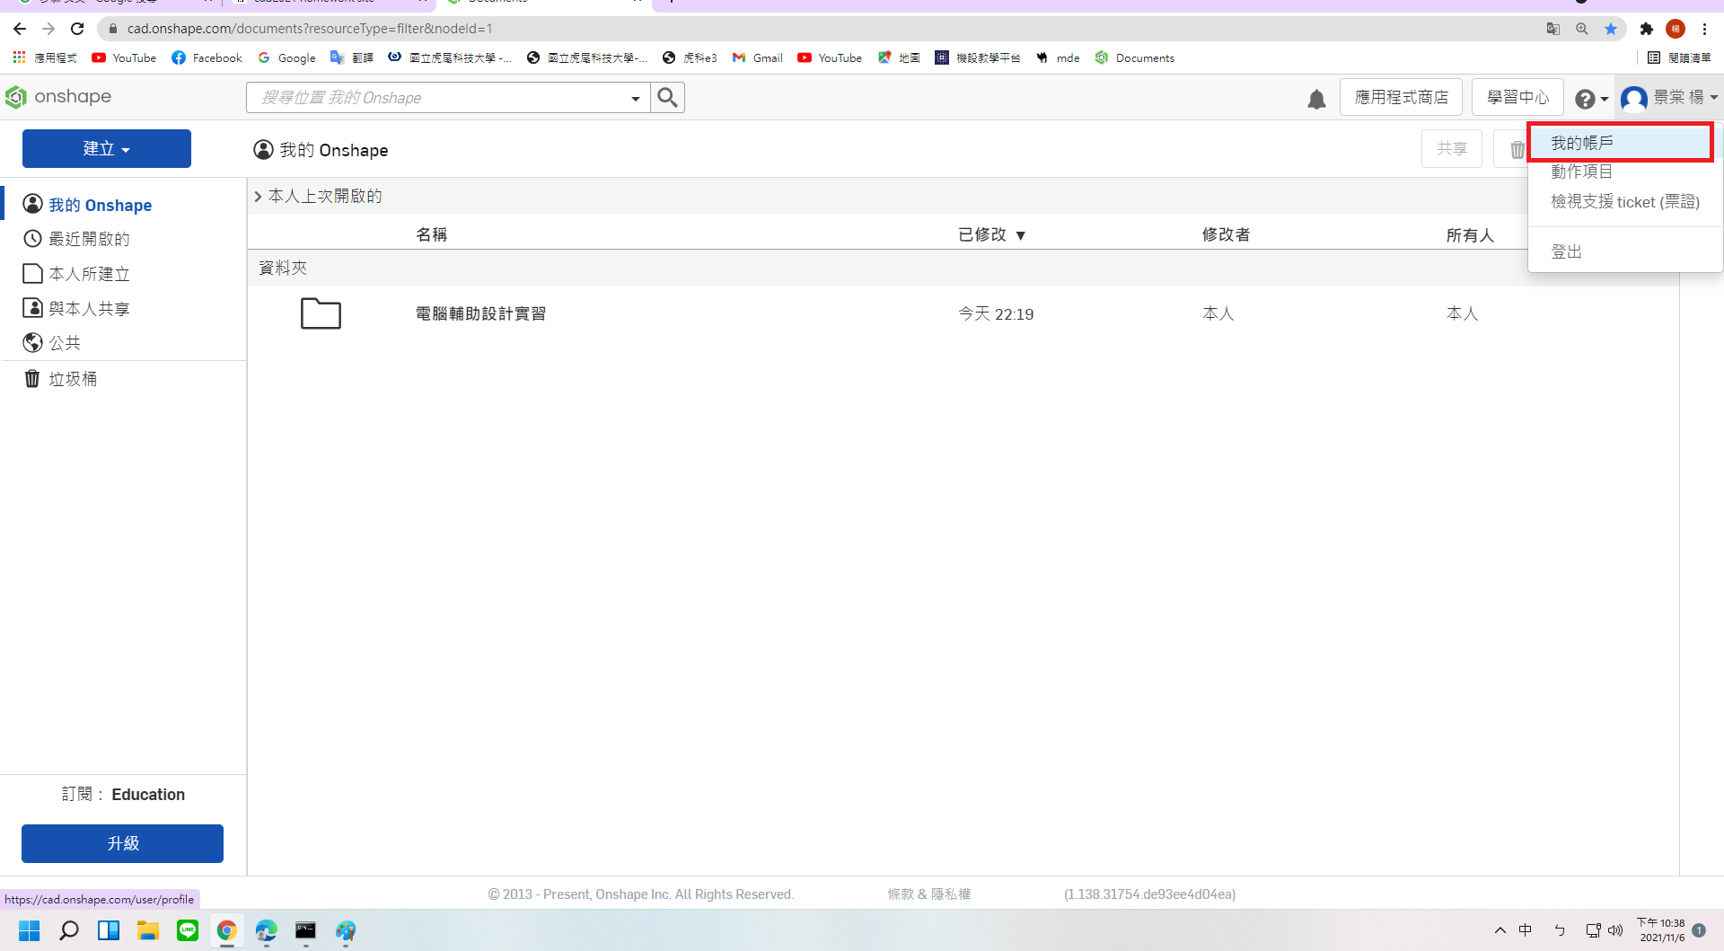This screenshot has height=951, width=1724.
Task: Select 動作項目 menu item
Action: [1581, 172]
